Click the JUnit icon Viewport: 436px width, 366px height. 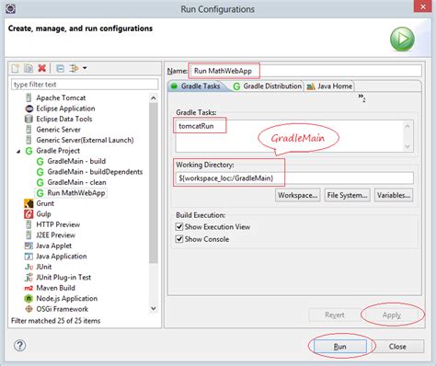click(29, 267)
